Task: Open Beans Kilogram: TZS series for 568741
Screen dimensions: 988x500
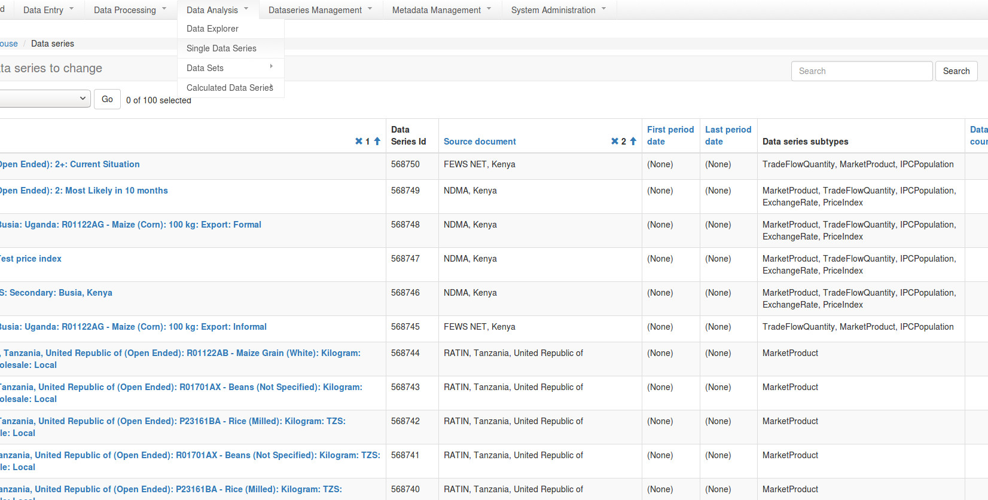Action: pos(190,461)
